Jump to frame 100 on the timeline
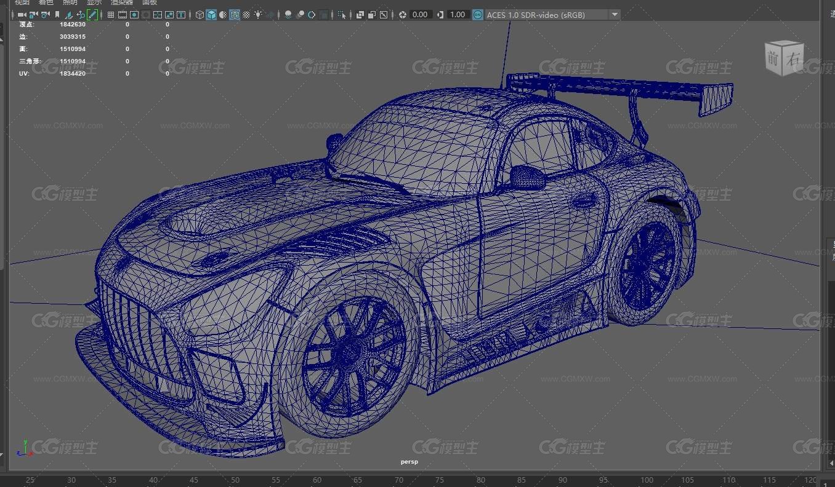835x487 pixels. click(x=647, y=481)
